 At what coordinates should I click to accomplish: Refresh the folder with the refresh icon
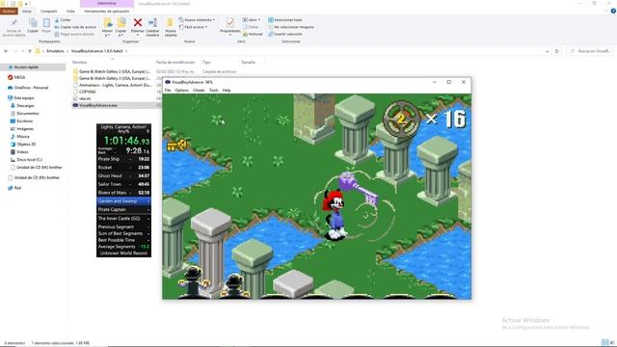557,51
